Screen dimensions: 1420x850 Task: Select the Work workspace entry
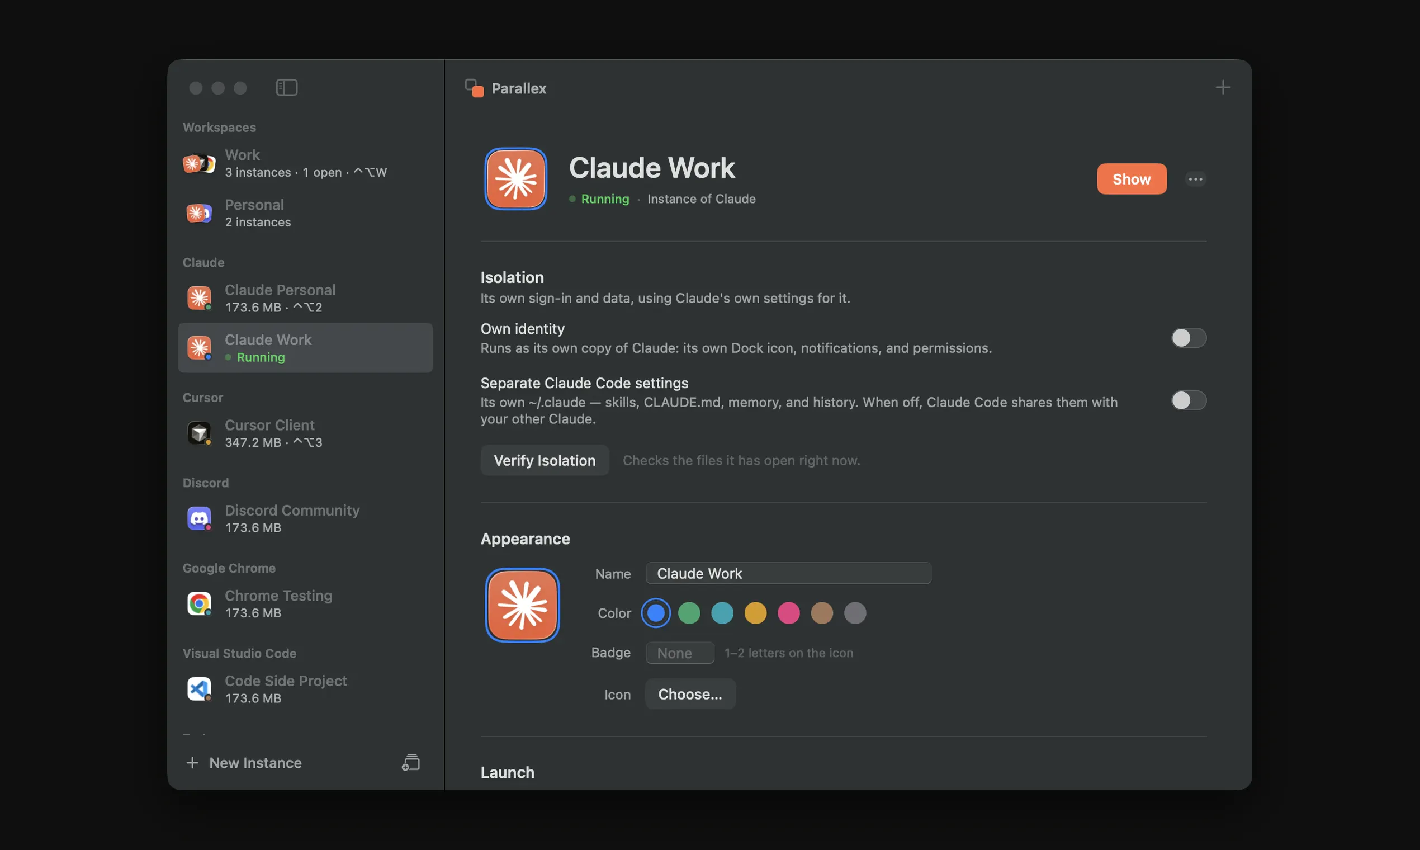305,163
